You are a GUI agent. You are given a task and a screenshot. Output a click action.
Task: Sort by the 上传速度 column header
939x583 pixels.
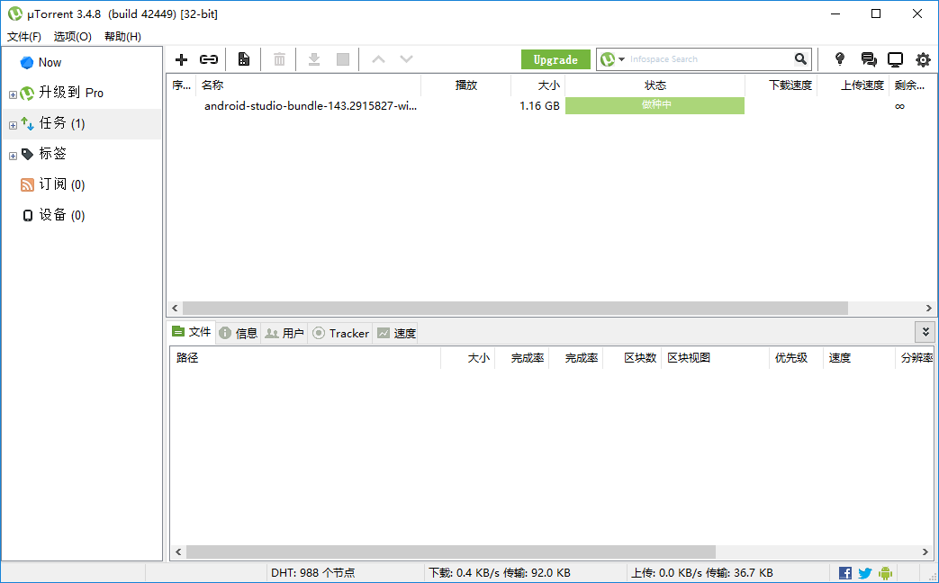click(x=853, y=85)
